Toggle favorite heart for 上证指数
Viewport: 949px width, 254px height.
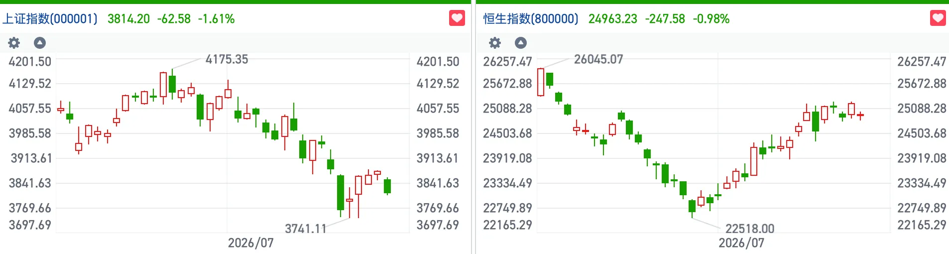tap(457, 18)
